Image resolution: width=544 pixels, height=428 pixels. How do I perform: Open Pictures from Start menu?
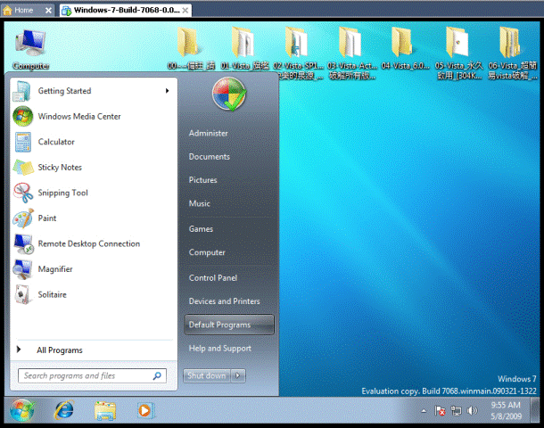coord(203,180)
